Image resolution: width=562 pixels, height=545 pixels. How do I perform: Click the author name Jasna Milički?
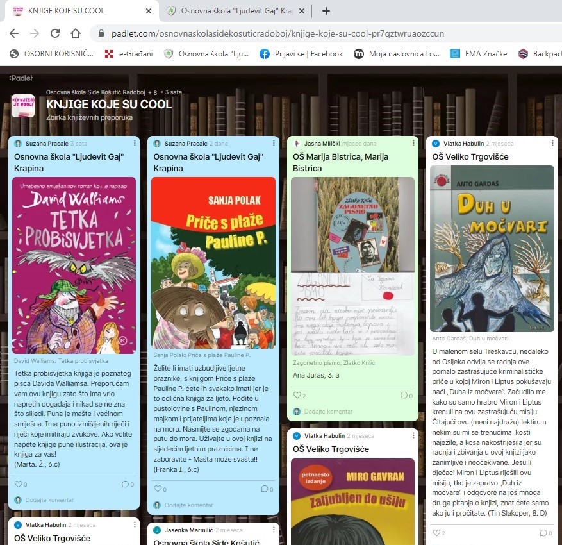coord(322,144)
